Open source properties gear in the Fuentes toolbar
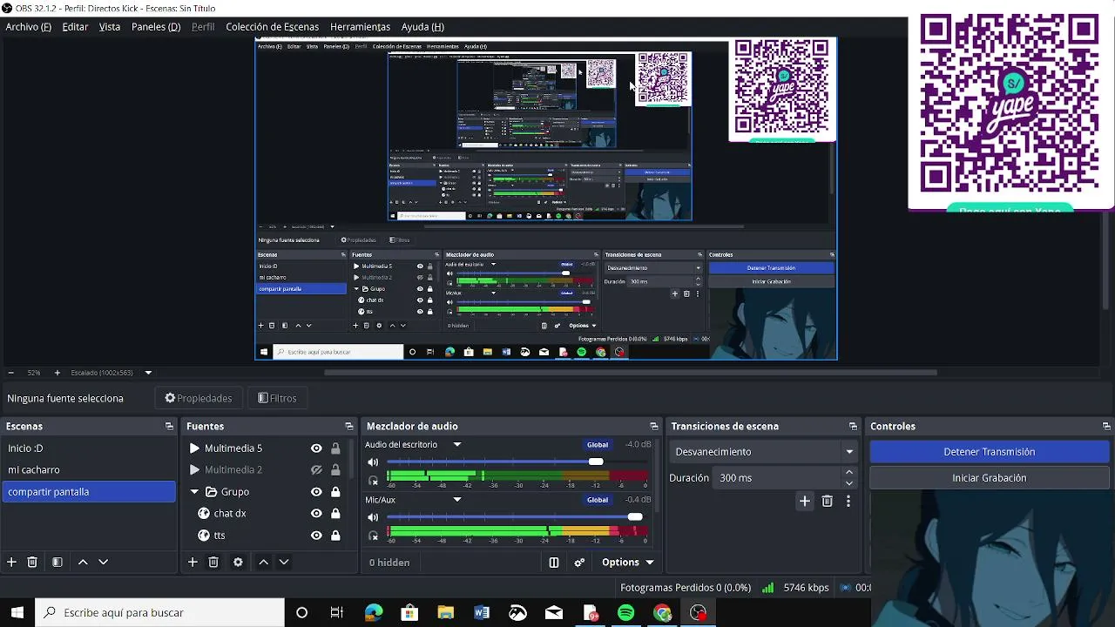The image size is (1115, 627). (x=238, y=563)
